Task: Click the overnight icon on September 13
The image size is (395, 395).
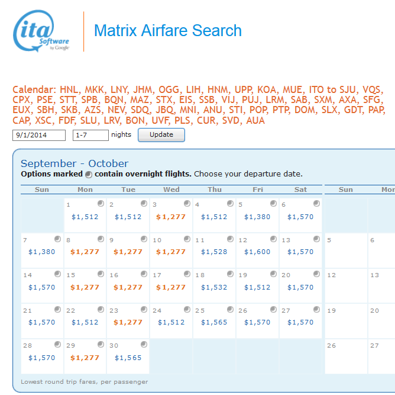Action: pyautogui.click(x=316, y=239)
